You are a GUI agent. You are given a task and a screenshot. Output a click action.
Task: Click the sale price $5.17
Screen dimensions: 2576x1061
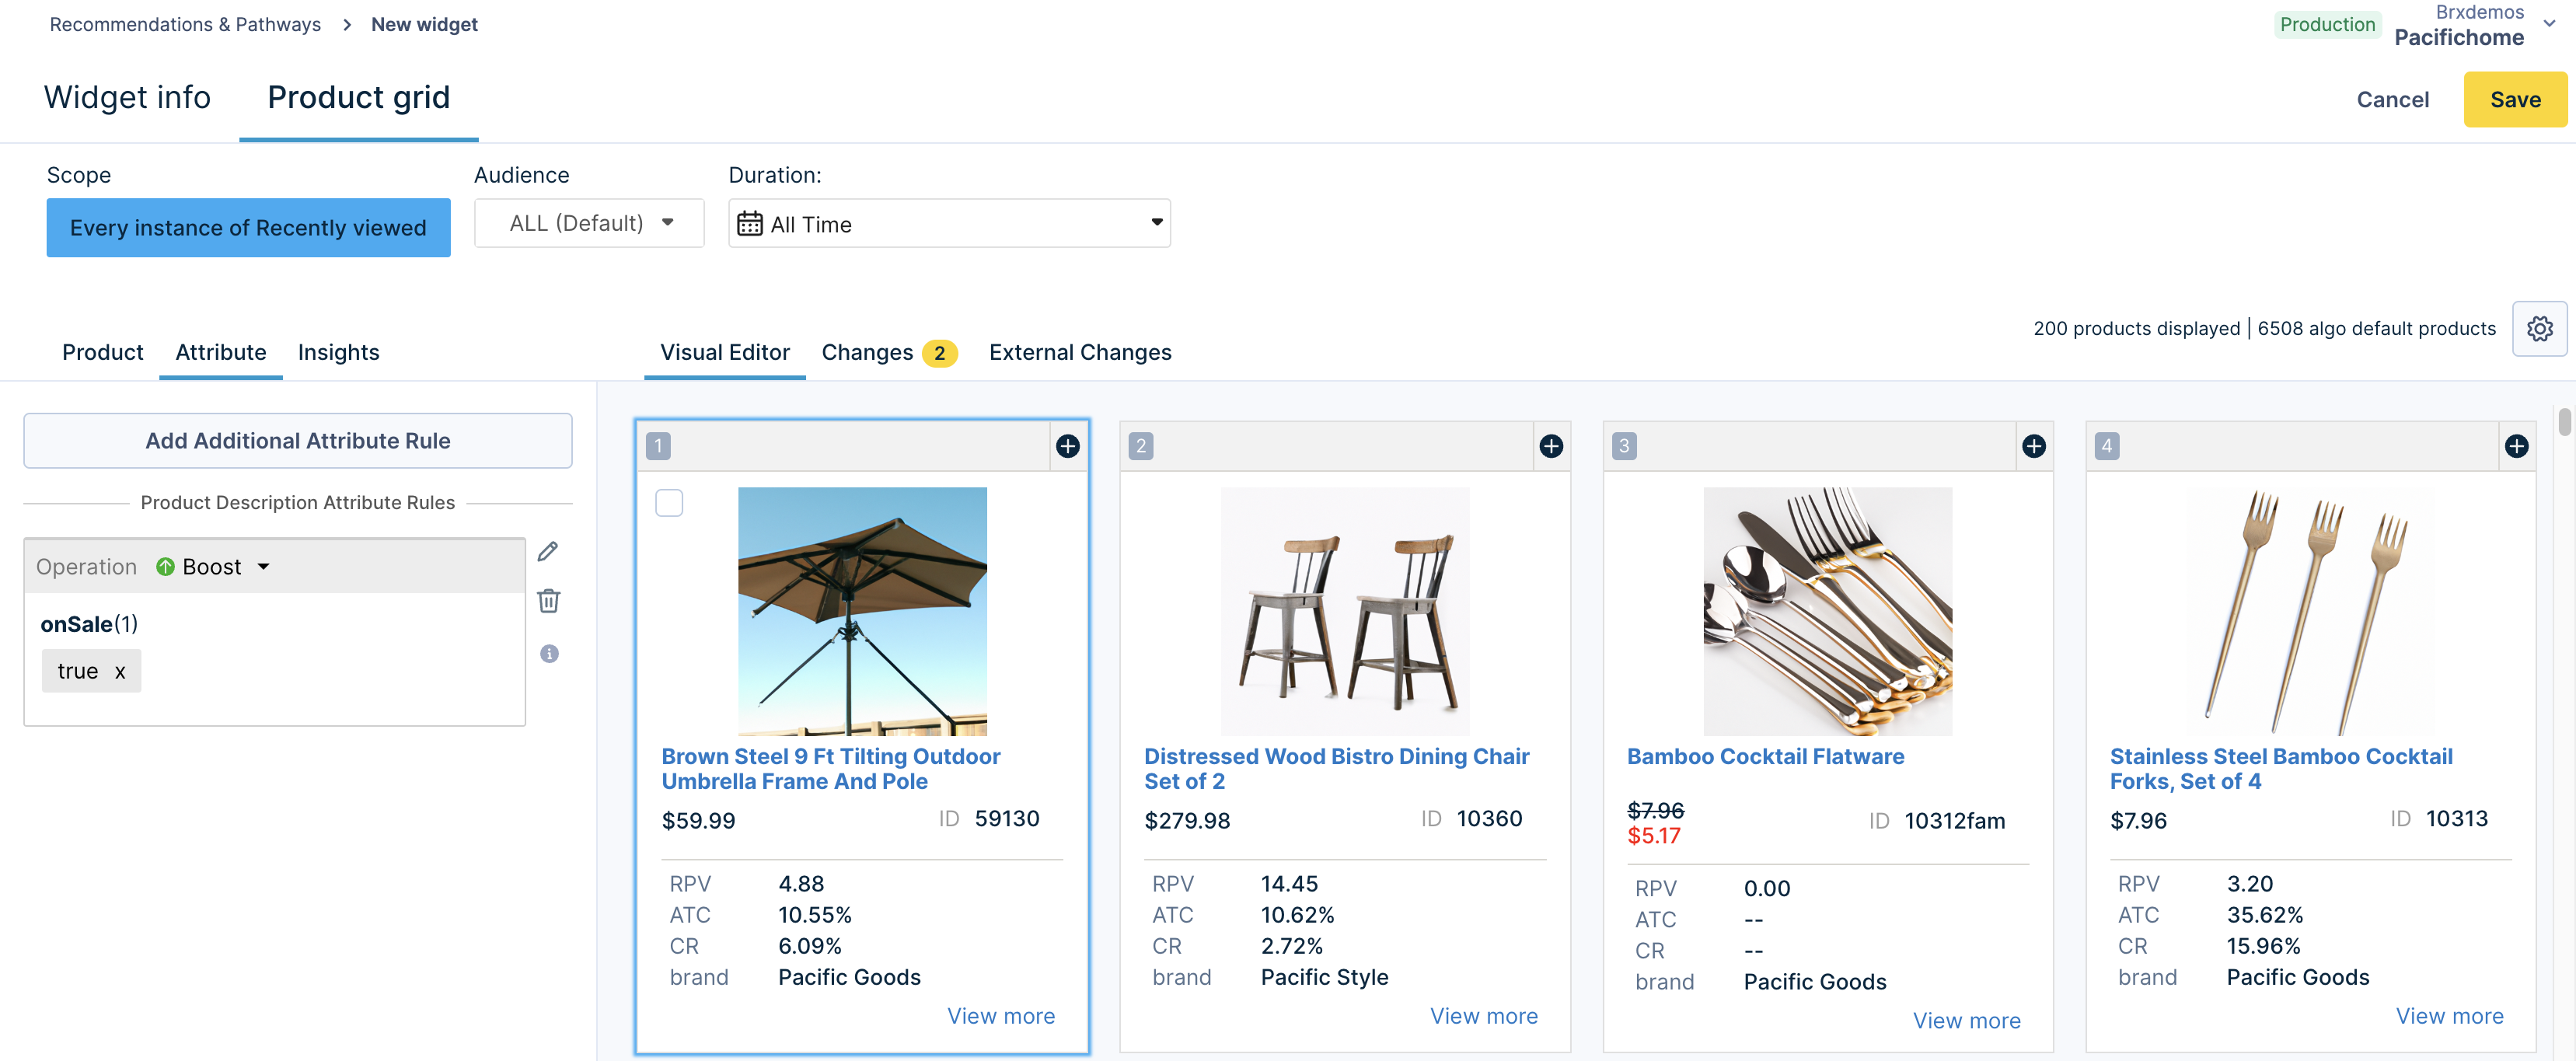click(1654, 835)
